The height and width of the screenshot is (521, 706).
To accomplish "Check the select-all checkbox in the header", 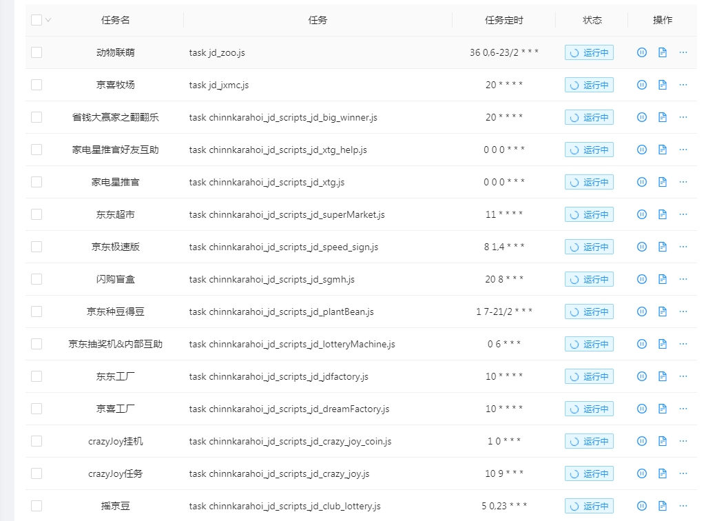I will click(x=36, y=20).
